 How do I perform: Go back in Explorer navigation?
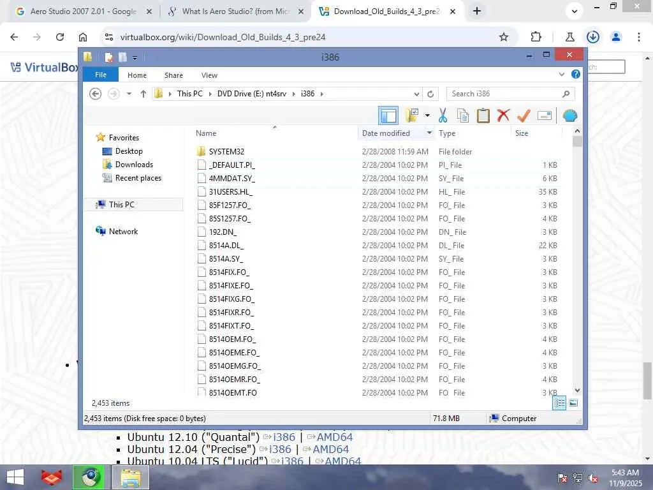(x=96, y=94)
